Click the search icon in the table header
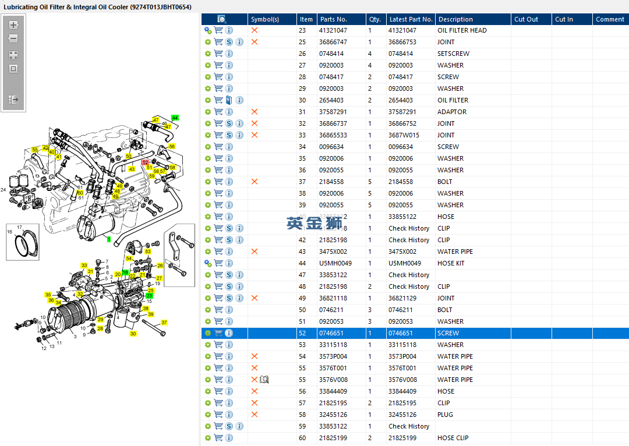 222,19
